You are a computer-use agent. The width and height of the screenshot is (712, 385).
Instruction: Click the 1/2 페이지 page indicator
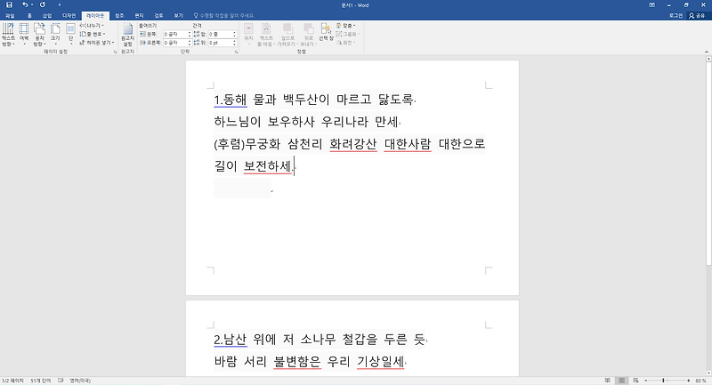[12, 381]
